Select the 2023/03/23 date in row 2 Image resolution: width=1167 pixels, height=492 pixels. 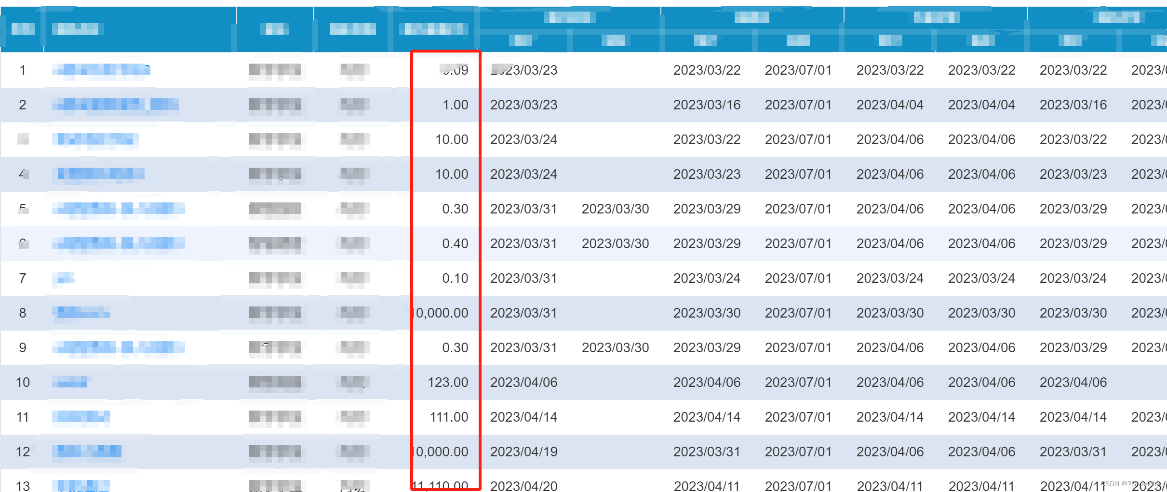click(523, 105)
